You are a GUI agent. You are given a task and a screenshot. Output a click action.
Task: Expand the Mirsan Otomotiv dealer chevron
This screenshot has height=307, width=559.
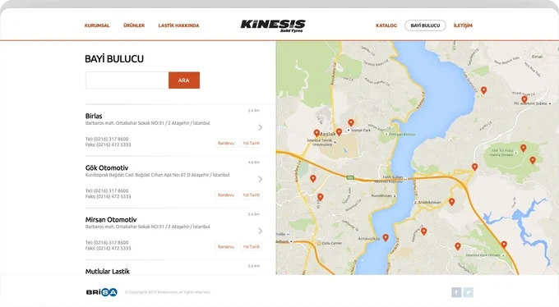[x=261, y=231]
